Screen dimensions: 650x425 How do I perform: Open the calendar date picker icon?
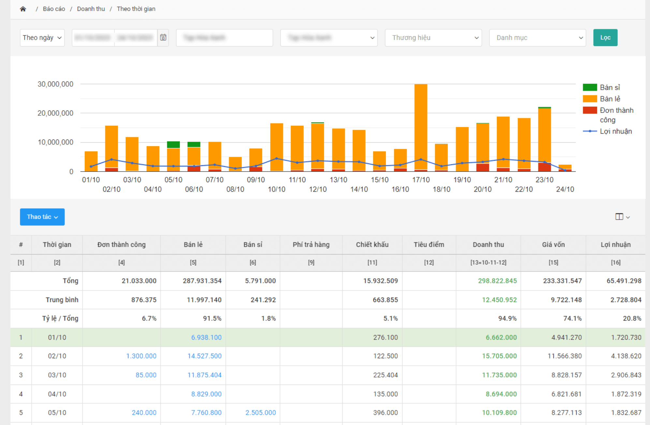(x=163, y=37)
